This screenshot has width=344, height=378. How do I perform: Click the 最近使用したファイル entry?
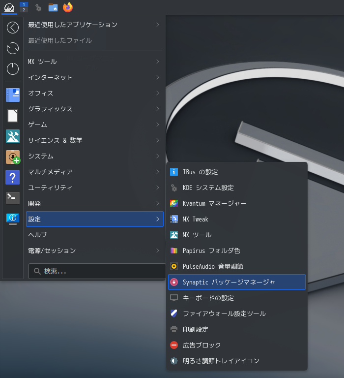tap(95, 40)
